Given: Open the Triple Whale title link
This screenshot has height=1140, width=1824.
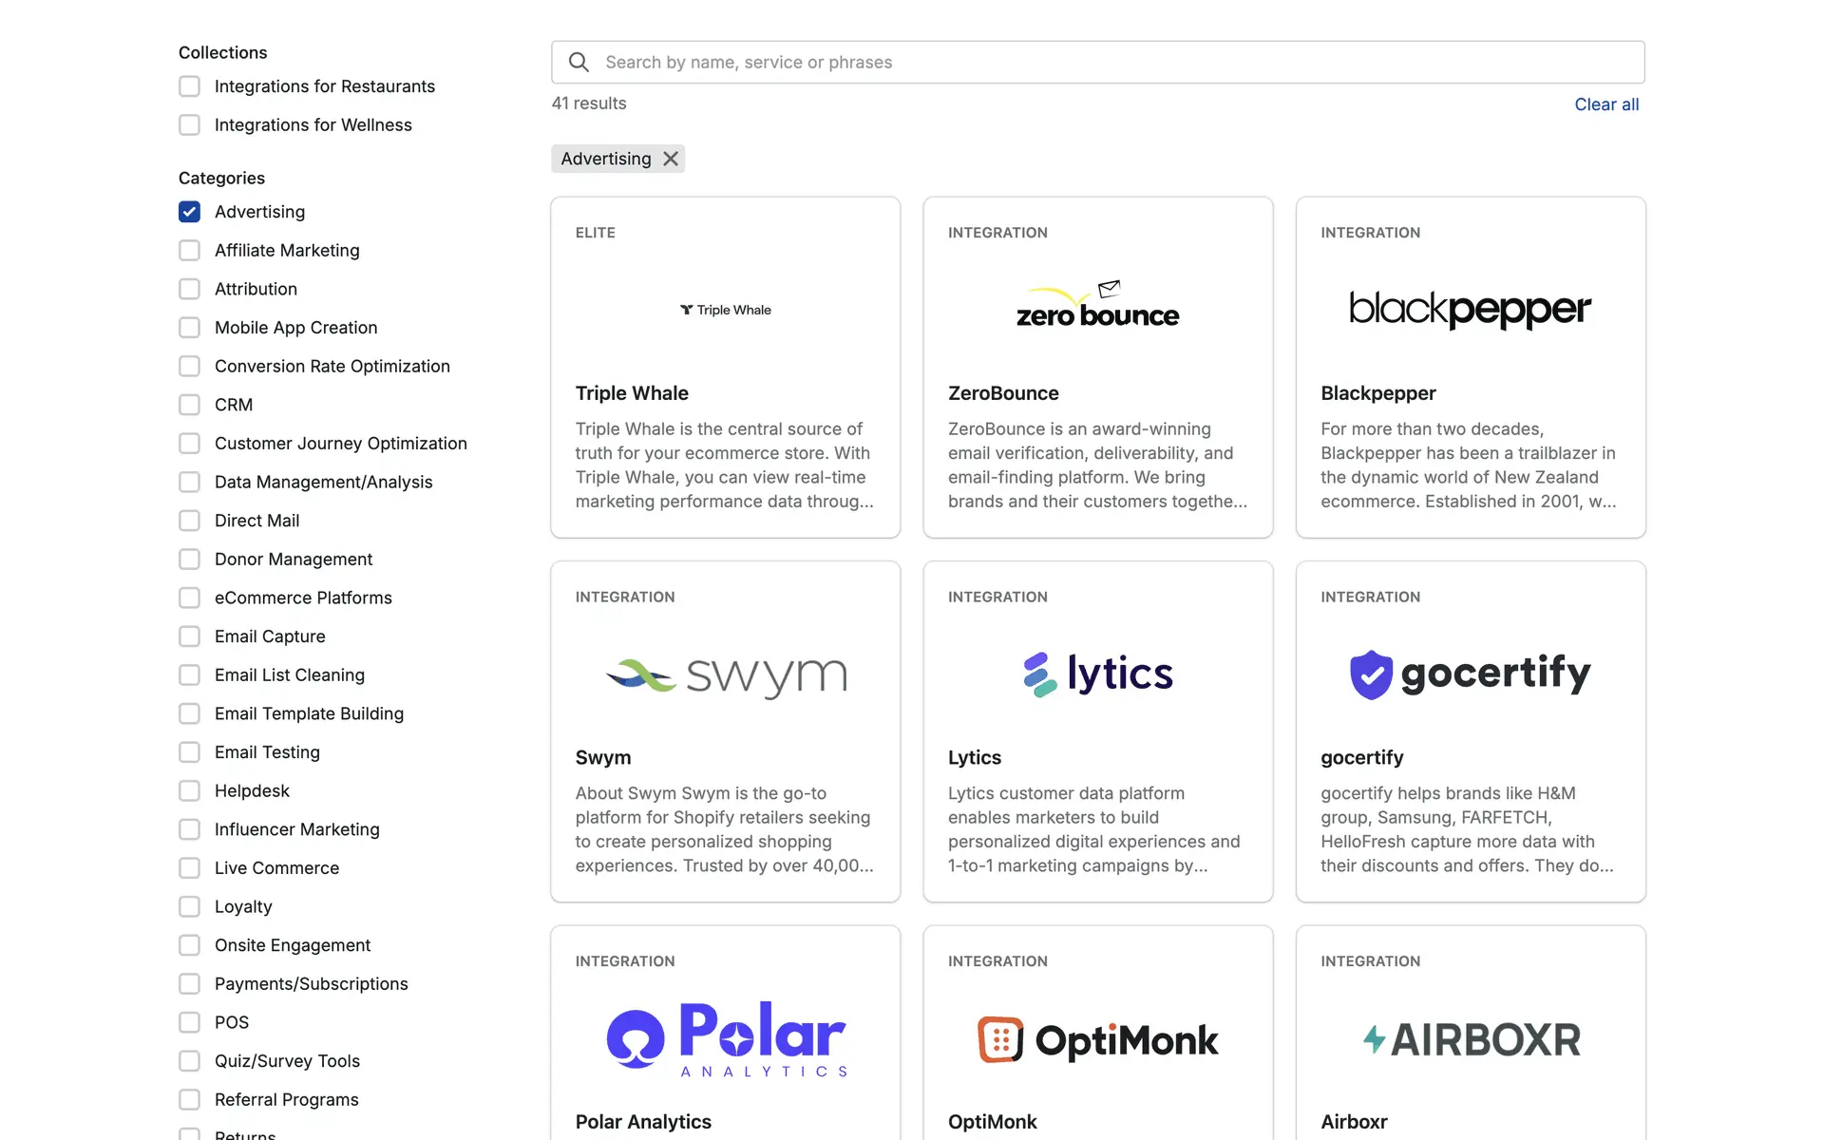Looking at the screenshot, I should (x=632, y=393).
